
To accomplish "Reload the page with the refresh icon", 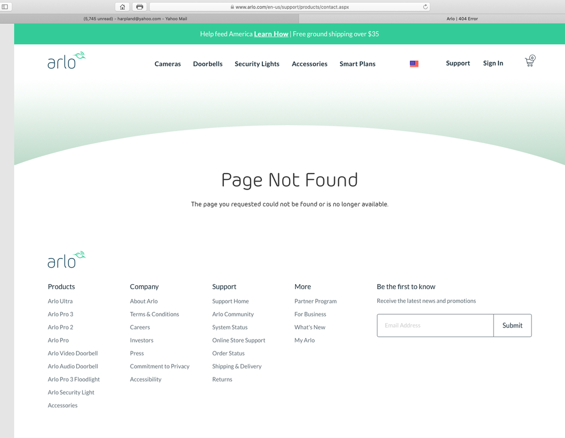I will point(425,7).
